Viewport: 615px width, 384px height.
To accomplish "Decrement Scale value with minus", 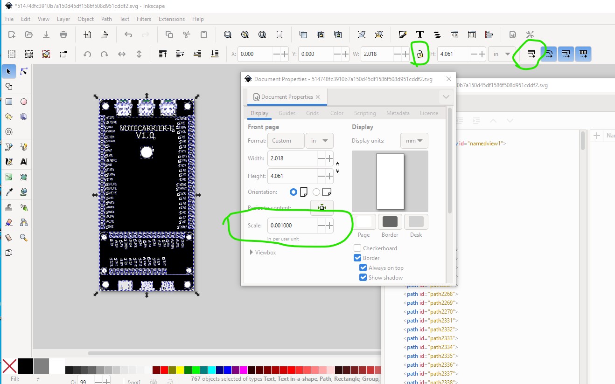I will (x=321, y=226).
